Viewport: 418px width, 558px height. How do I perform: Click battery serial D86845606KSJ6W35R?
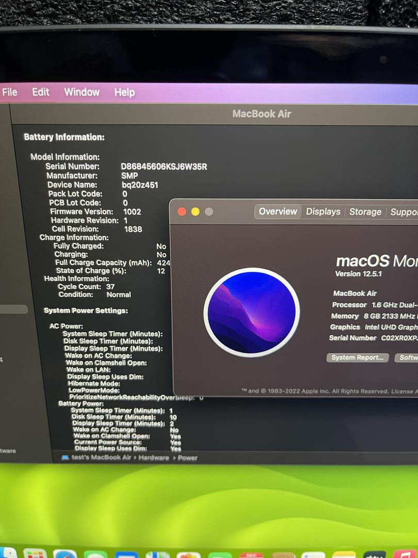(164, 166)
